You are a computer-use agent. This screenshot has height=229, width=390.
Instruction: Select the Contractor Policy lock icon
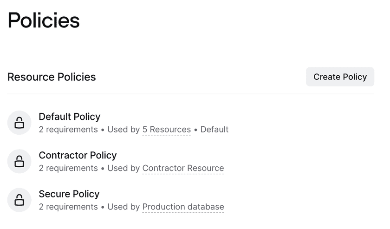pos(19,161)
